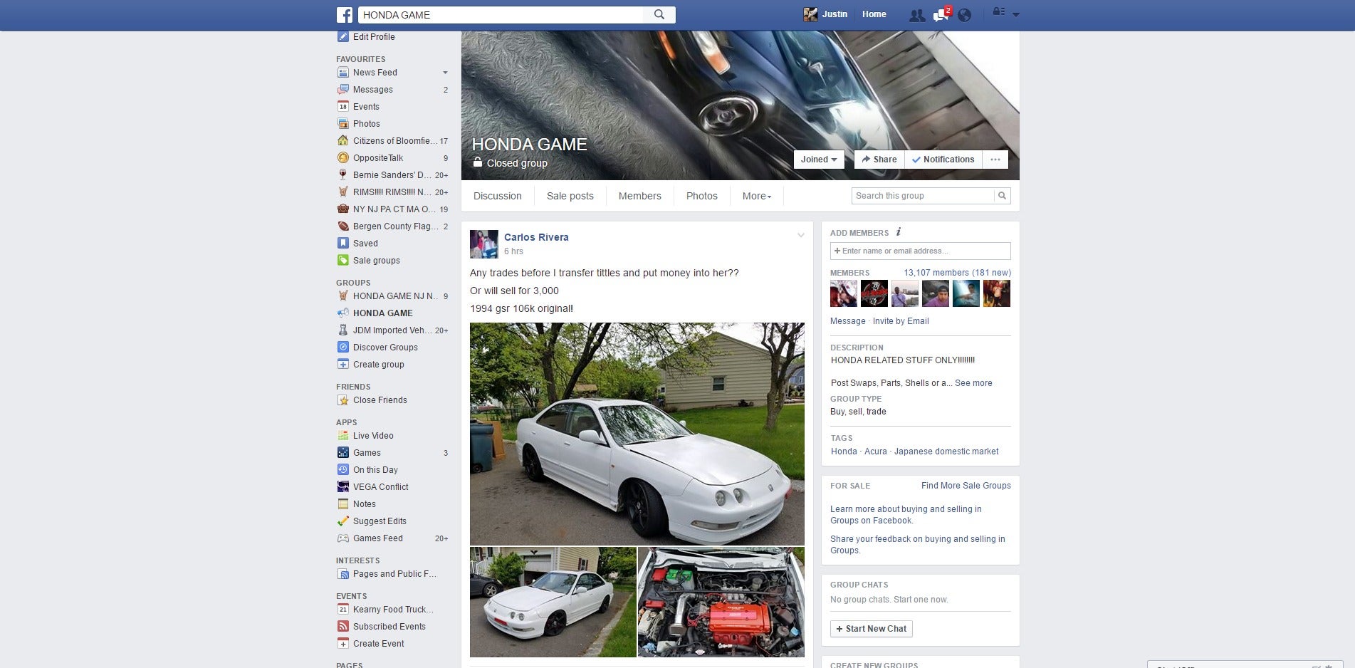Click the search magnifier button in top bar
The image size is (1355, 668).
[659, 14]
